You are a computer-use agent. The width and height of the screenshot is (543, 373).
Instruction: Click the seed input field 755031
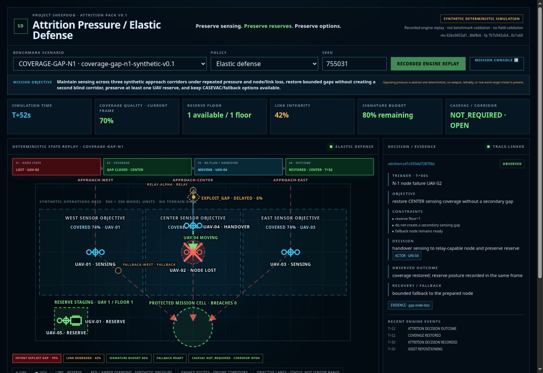click(354, 64)
